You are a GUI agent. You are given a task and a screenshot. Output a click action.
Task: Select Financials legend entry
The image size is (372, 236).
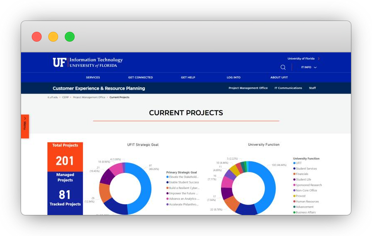point(301,174)
